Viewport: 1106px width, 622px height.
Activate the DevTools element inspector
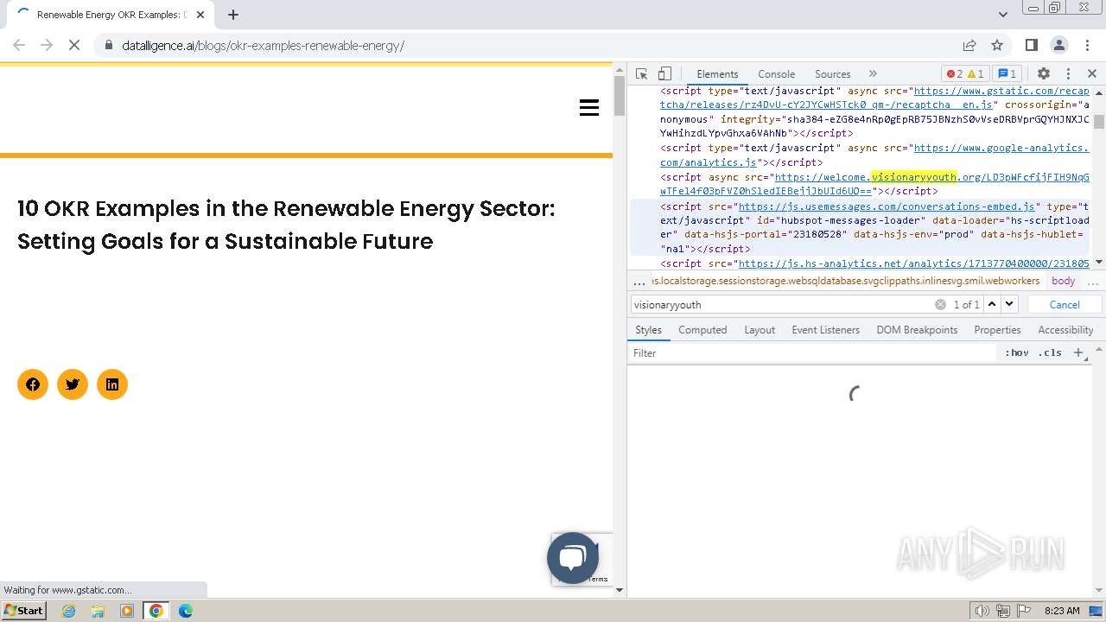coord(642,74)
